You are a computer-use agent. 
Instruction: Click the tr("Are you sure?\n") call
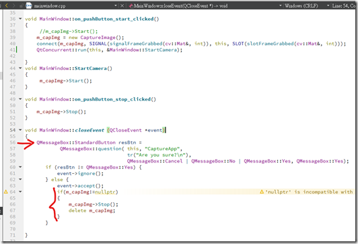click(x=157, y=155)
